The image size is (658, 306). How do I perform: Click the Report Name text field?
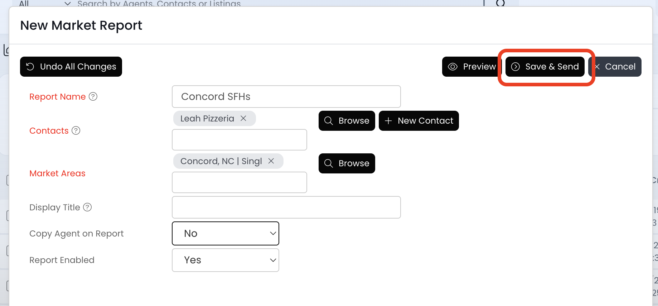[286, 96]
